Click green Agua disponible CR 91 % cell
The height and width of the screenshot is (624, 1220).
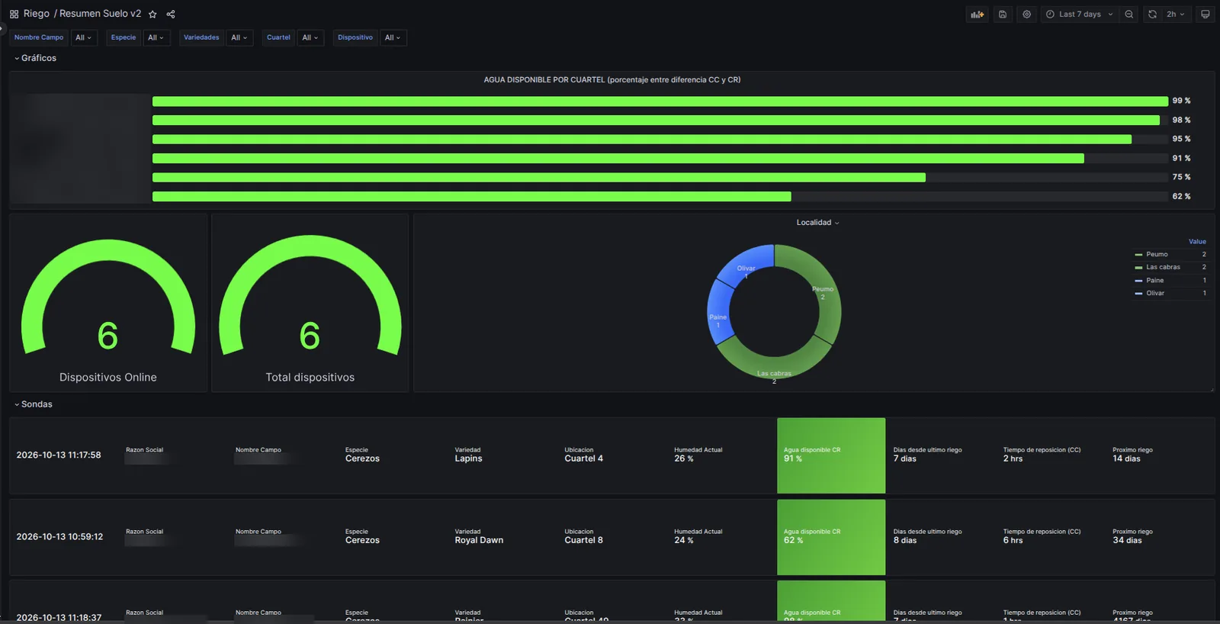[831, 455]
